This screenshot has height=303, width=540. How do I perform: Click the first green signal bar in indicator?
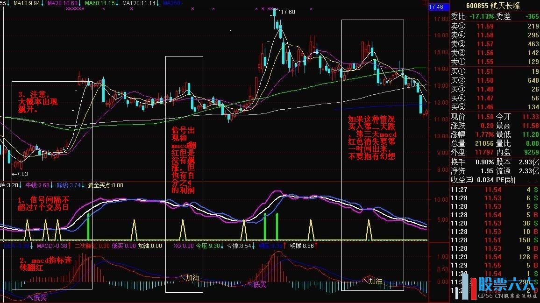[x=88, y=226]
